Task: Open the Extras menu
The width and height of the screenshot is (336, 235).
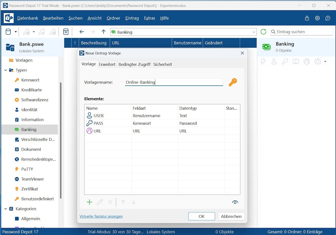Action: click(x=149, y=18)
